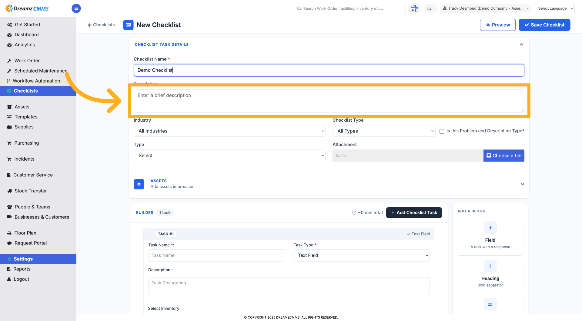
Task: Click the global search box
Action: click(350, 8)
